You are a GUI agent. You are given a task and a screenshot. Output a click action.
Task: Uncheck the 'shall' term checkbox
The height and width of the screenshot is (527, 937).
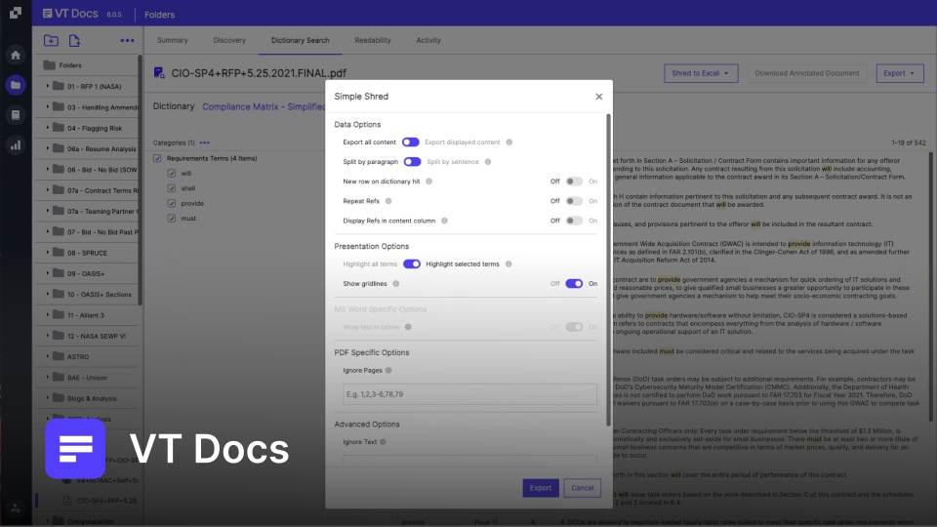click(x=172, y=188)
